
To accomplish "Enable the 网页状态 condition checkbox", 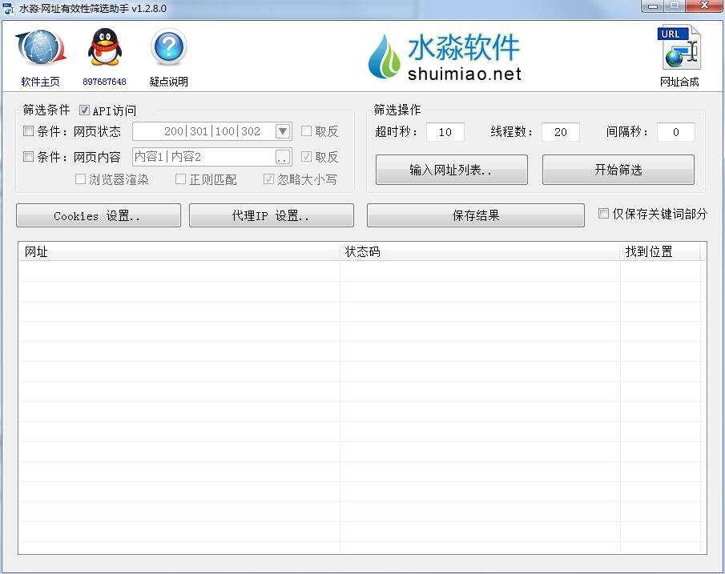I will 29,131.
